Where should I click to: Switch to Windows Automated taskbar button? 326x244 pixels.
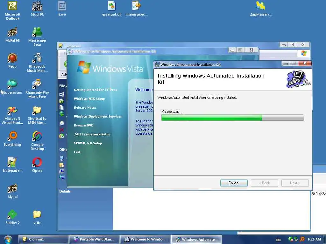[x=196, y=240]
